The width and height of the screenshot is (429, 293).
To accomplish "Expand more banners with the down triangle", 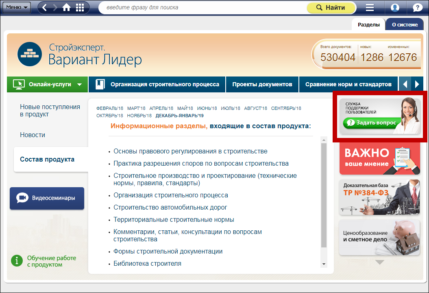I will click(379, 262).
